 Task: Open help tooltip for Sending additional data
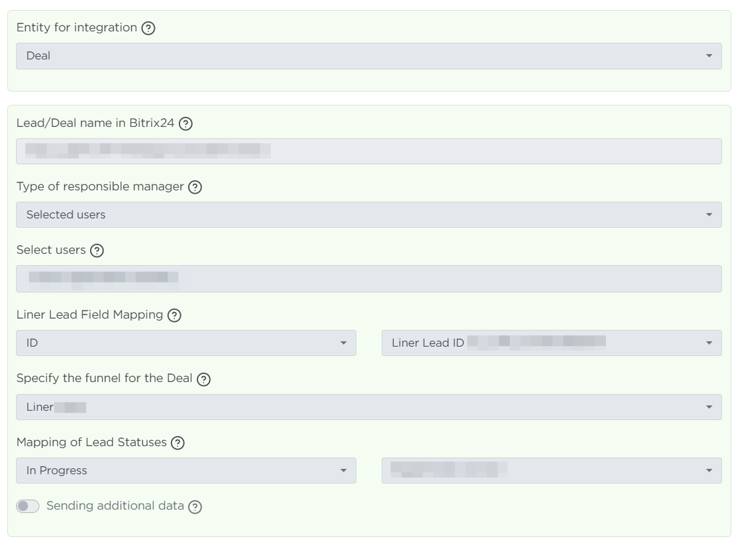tap(195, 507)
